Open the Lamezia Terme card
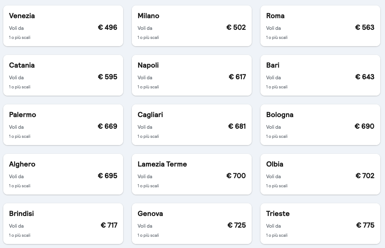 192,174
